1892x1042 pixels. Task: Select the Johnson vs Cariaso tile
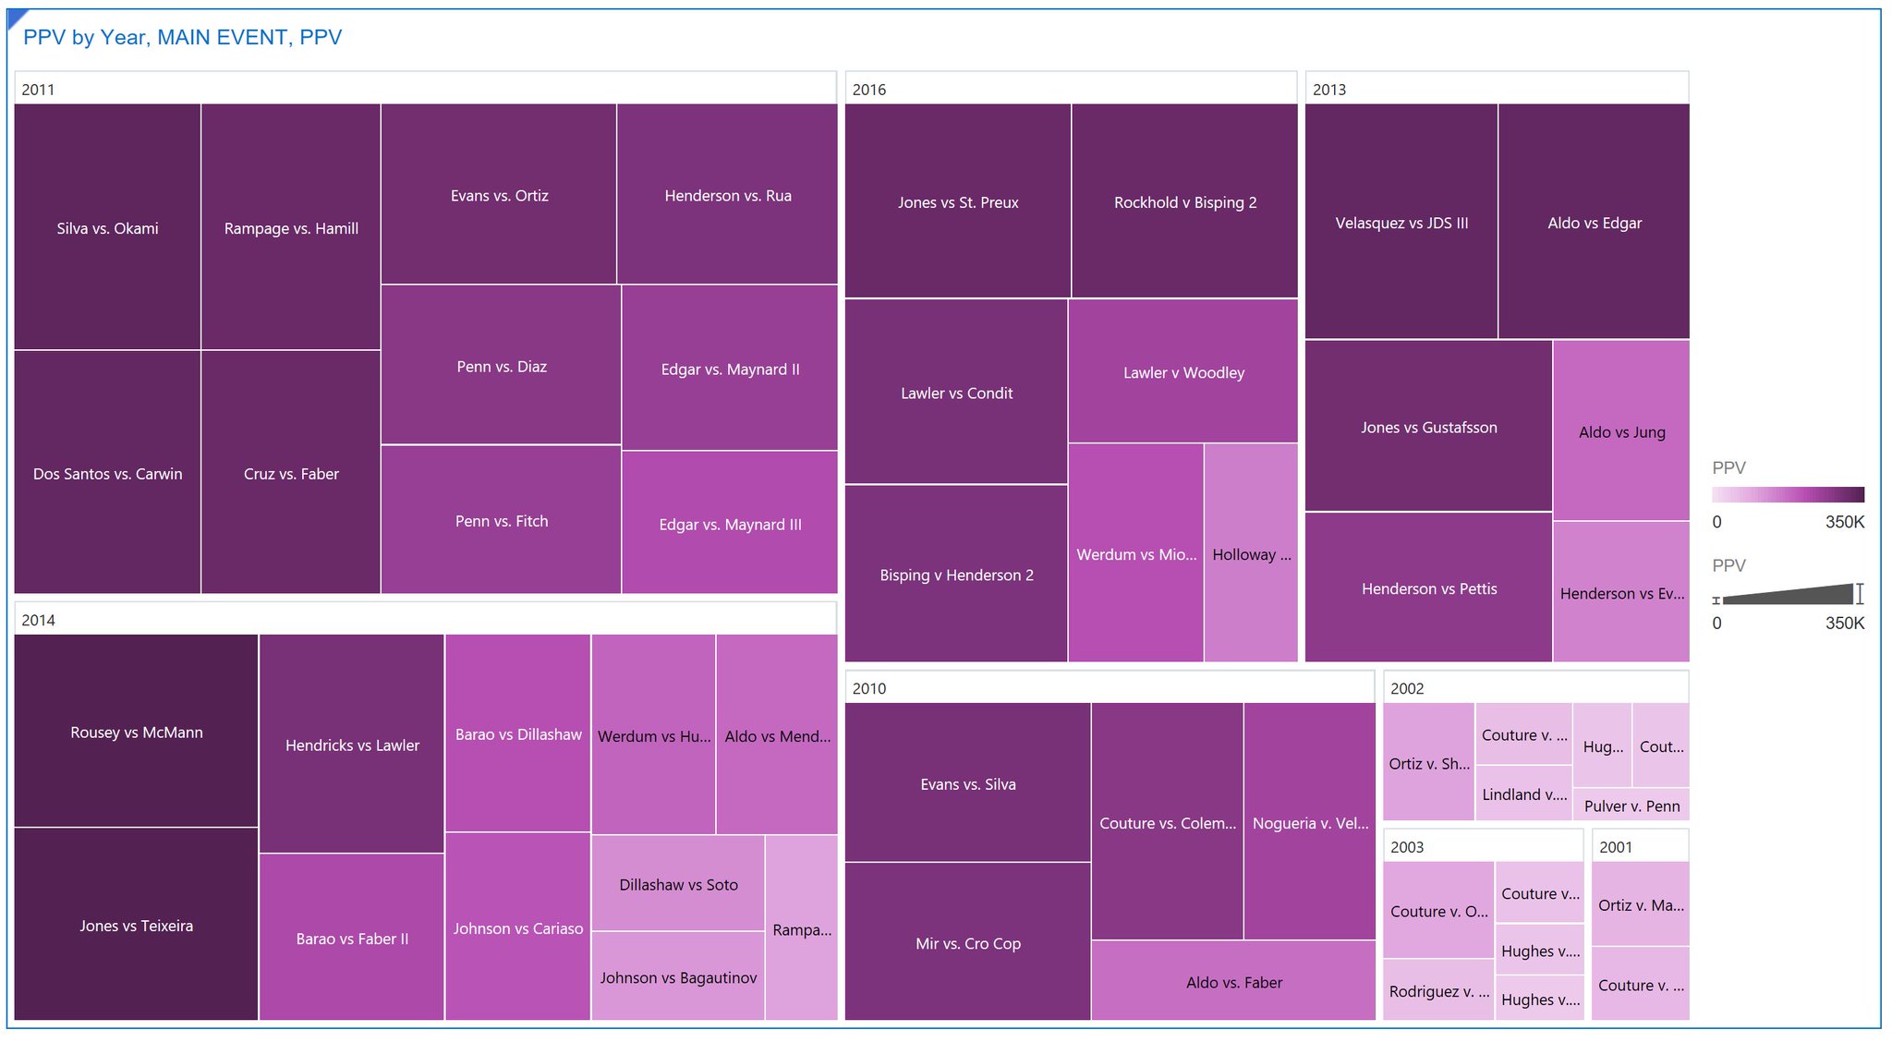tap(518, 927)
